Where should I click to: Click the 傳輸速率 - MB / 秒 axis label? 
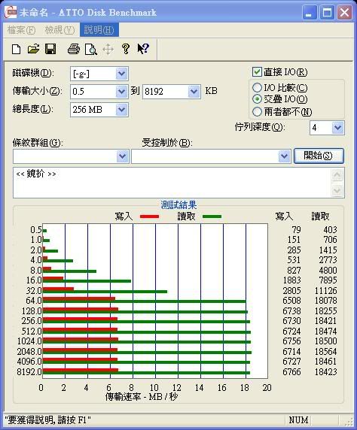142,396
